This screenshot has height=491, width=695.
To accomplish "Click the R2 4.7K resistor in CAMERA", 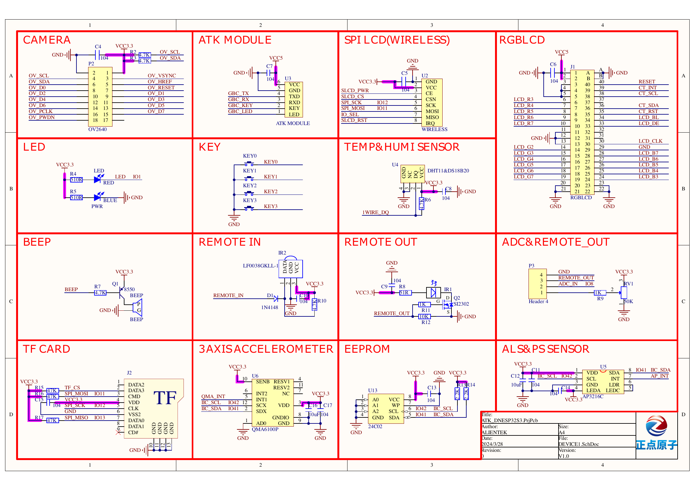I will [145, 55].
